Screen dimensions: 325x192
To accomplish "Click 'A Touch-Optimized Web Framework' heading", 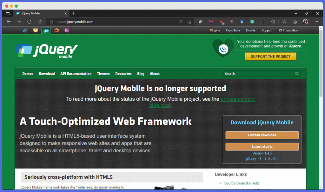I will tap(105, 122).
